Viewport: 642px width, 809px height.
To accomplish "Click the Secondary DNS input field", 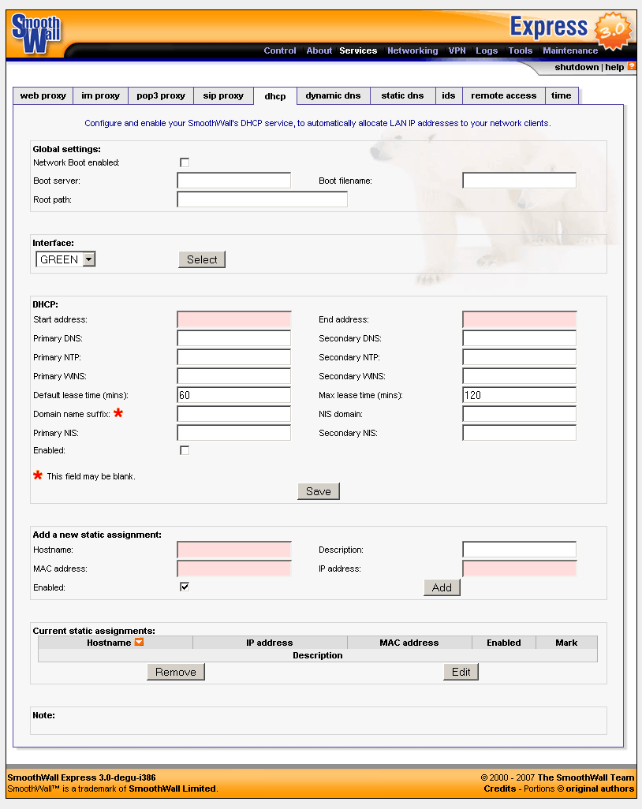I will point(519,338).
